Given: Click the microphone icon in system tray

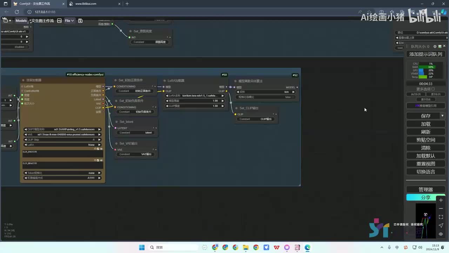Looking at the screenshot, I should point(389,247).
